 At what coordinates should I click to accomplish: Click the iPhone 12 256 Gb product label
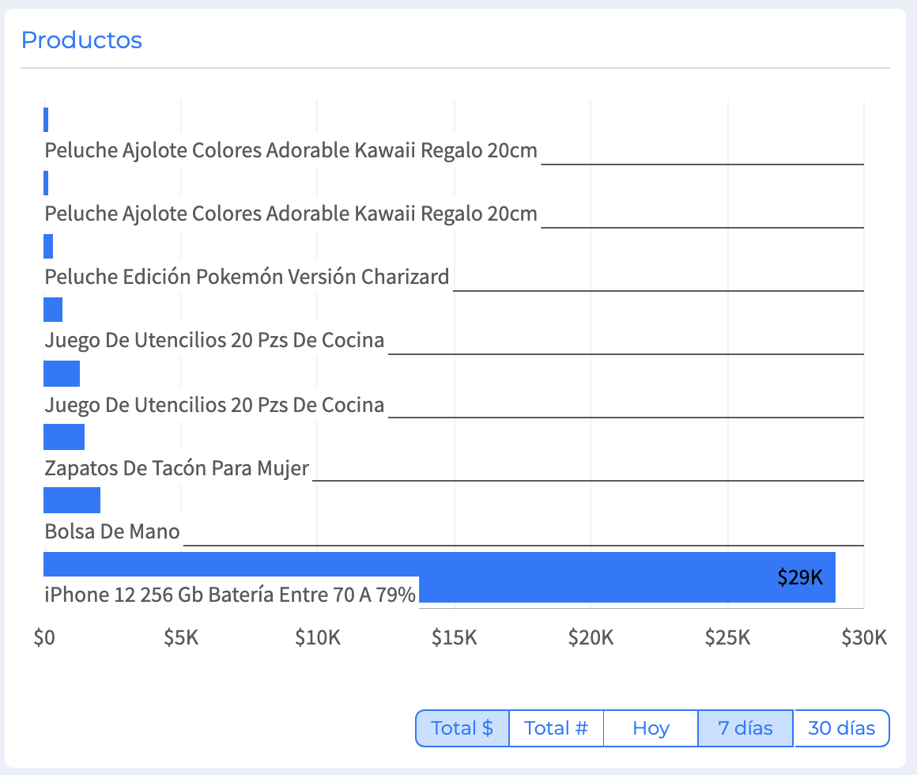230,595
